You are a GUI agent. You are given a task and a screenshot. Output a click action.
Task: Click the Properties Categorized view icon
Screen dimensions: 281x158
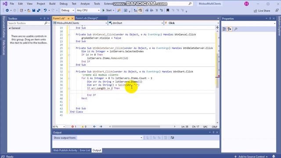point(224,29)
